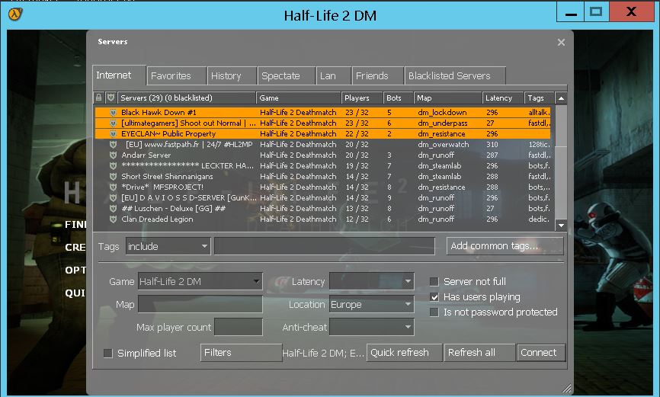Open the Favorites tab
This screenshot has height=397, width=660.
[176, 76]
